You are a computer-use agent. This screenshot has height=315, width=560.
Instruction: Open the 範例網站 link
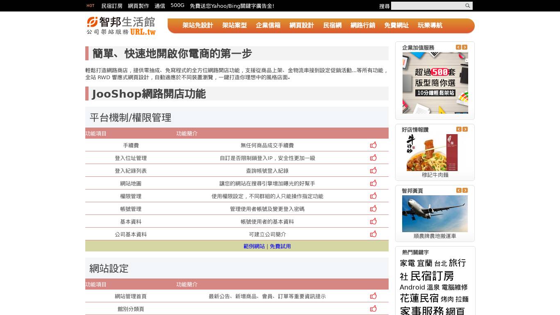coord(254,246)
